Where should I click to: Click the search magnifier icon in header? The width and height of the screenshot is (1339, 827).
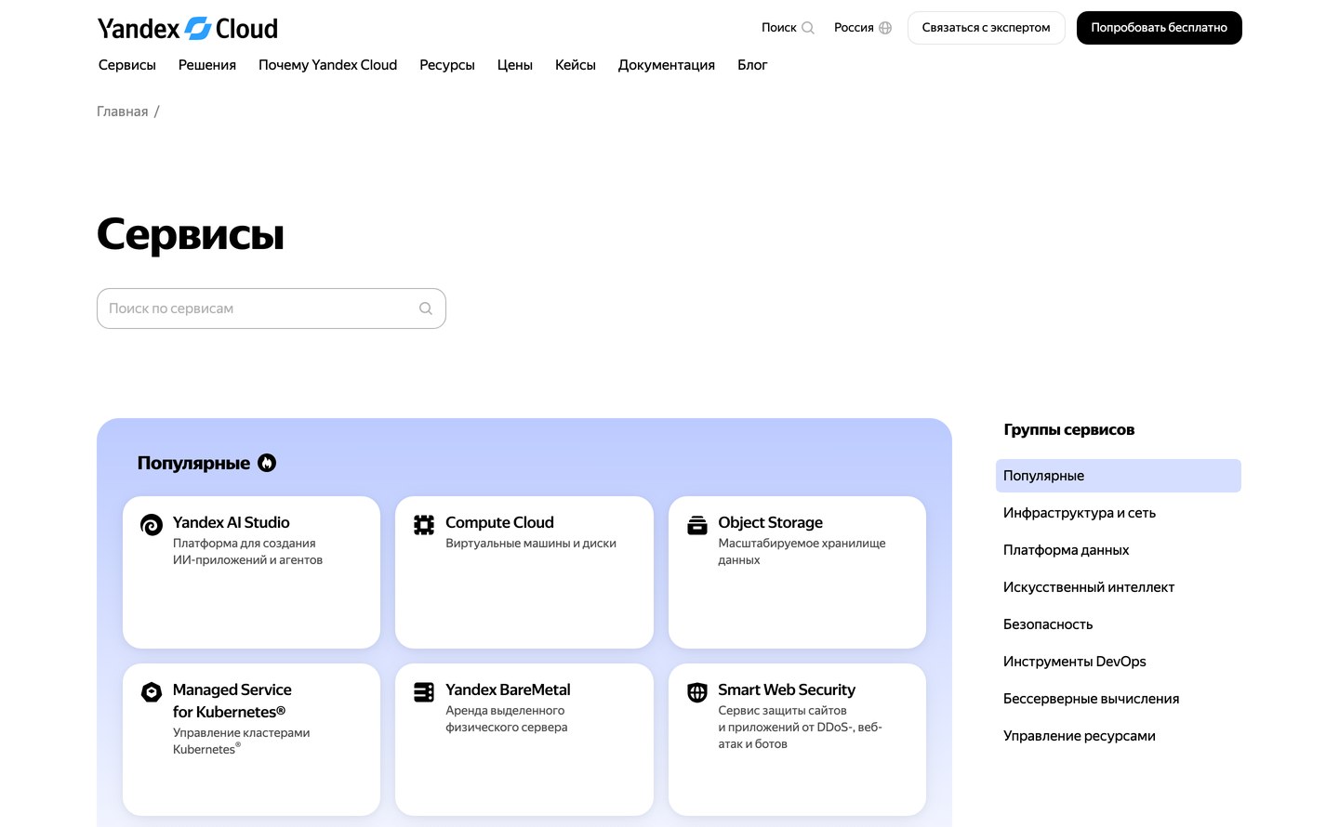(808, 28)
